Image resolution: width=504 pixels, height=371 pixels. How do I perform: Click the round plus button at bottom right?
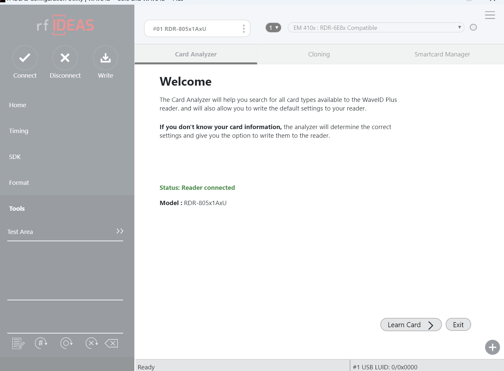coord(492,347)
